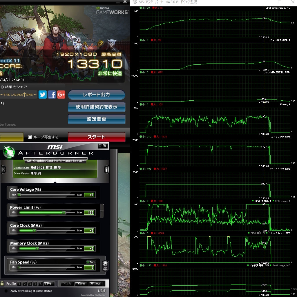The width and height of the screenshot is (297, 297).
Task: Open The Lodestone sharing link
Action: (x=19, y=95)
